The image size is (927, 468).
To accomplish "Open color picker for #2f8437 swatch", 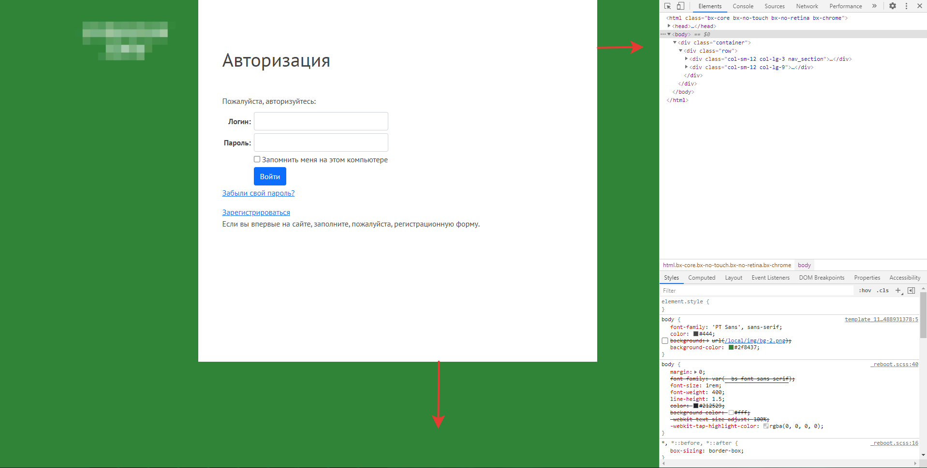I will coord(731,347).
